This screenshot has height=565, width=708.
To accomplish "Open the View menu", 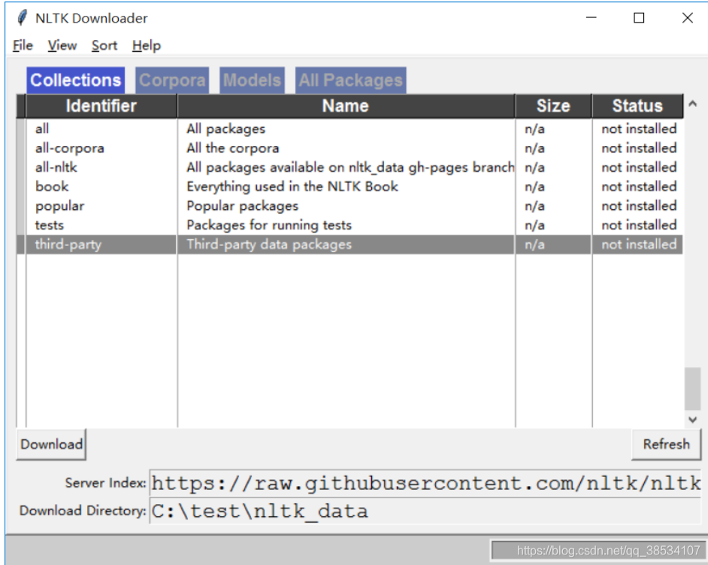I will 62,46.
